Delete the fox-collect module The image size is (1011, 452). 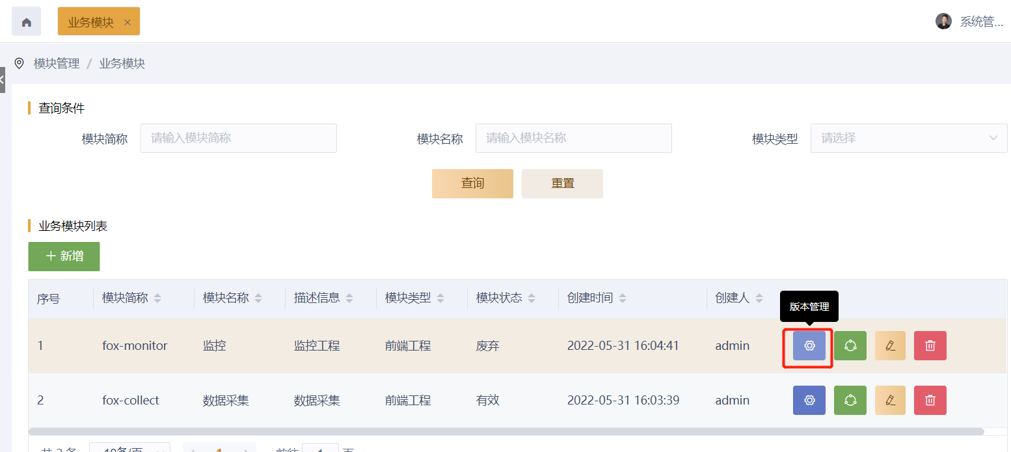930,401
